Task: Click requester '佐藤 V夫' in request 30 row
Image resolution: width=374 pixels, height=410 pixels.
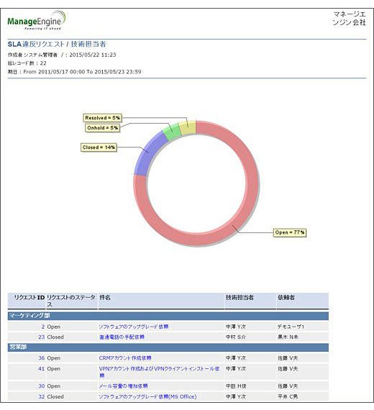Action: (288, 386)
